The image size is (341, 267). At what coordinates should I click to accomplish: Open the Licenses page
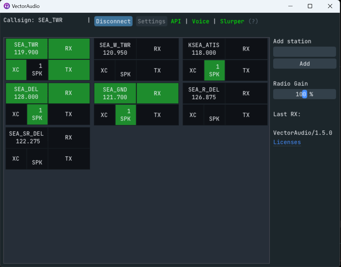pos(287,142)
